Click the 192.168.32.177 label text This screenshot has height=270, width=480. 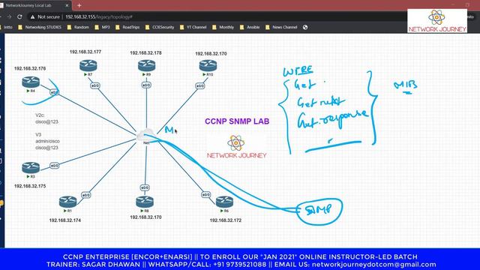[x=85, y=52]
